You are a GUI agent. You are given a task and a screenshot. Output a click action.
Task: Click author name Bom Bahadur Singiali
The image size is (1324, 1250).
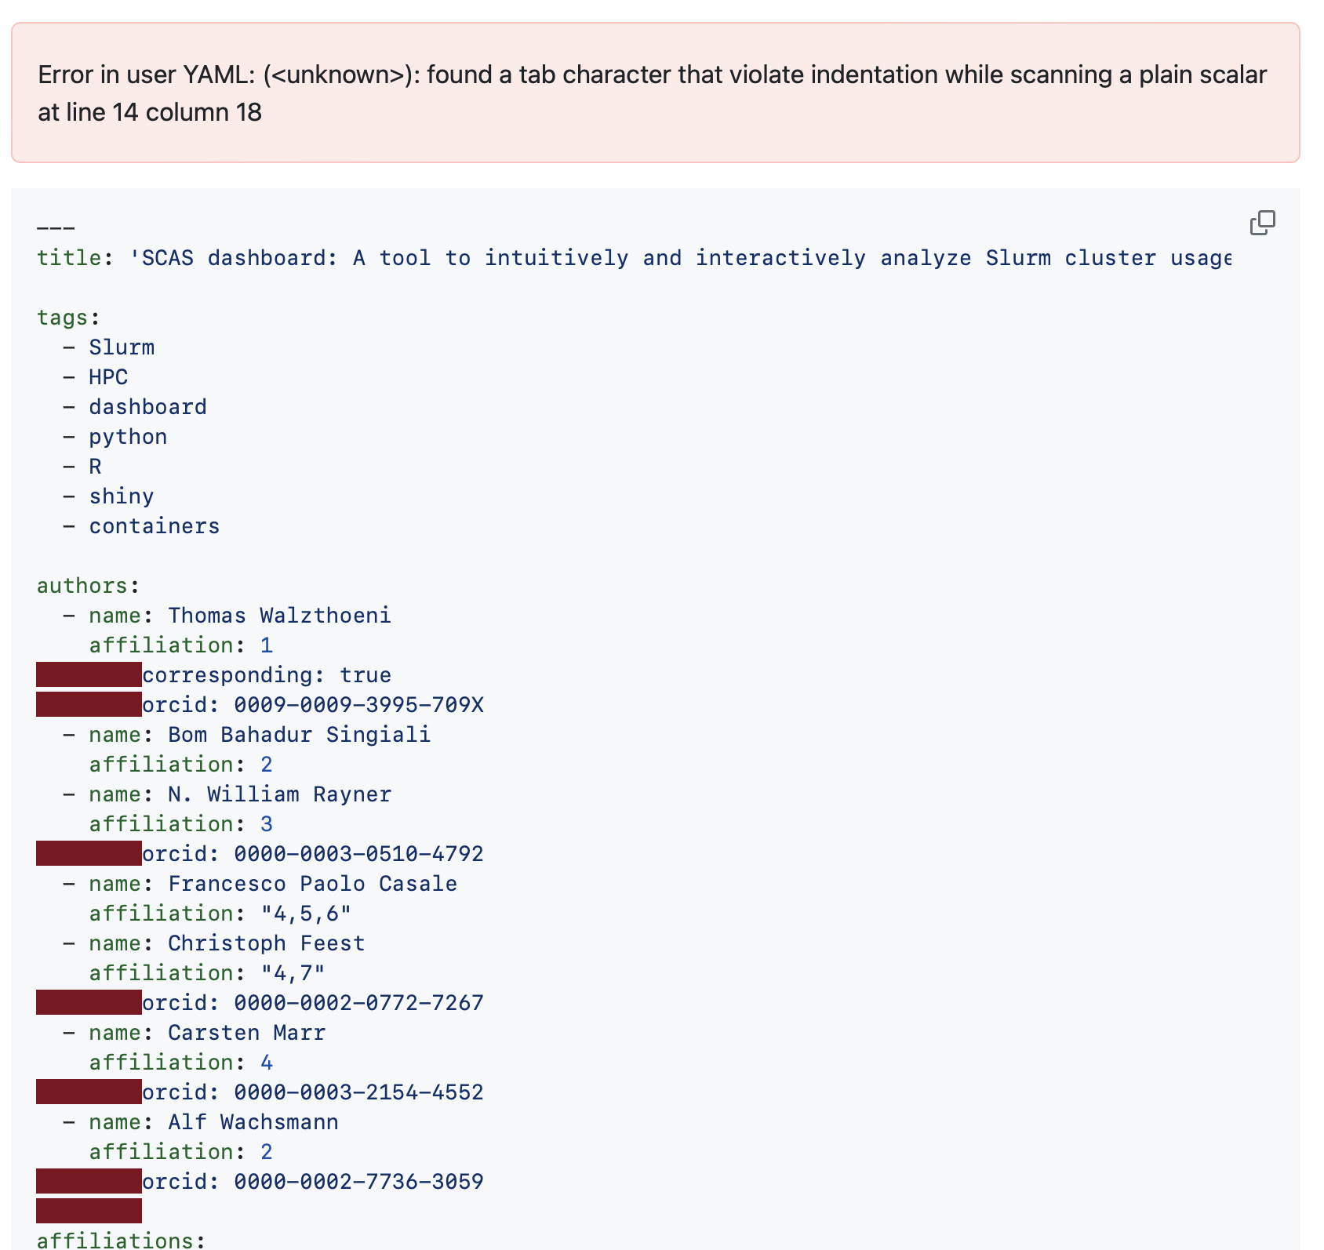(x=299, y=734)
